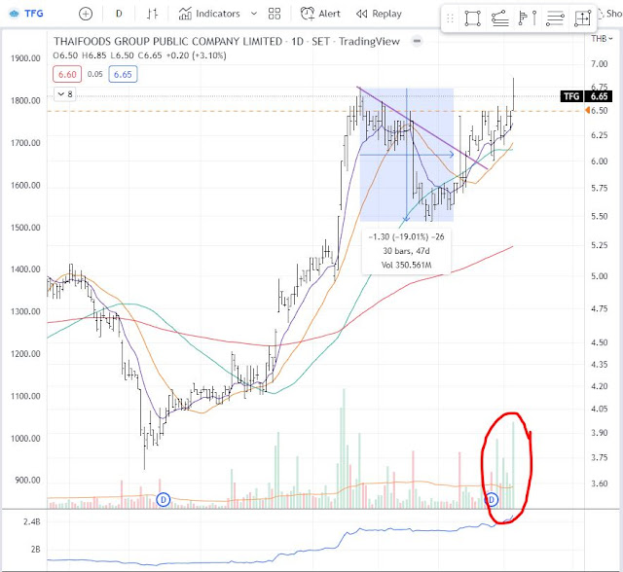Open the Indicators dialog
The width and height of the screenshot is (623, 572).
coord(209,14)
